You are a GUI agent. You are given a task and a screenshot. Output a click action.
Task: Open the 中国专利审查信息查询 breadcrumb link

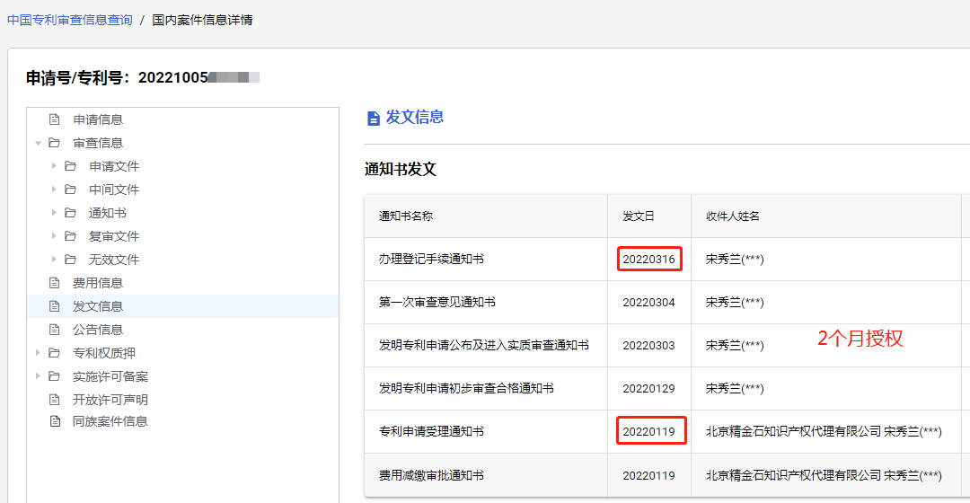pyautogui.click(x=70, y=20)
